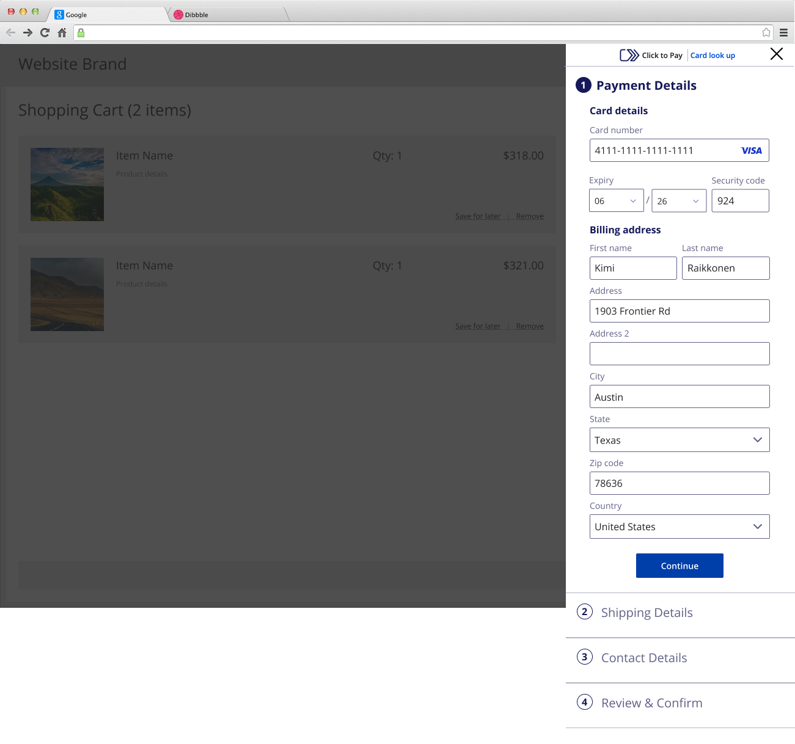
Task: Bookmark page with the star icon
Action: [x=766, y=33]
